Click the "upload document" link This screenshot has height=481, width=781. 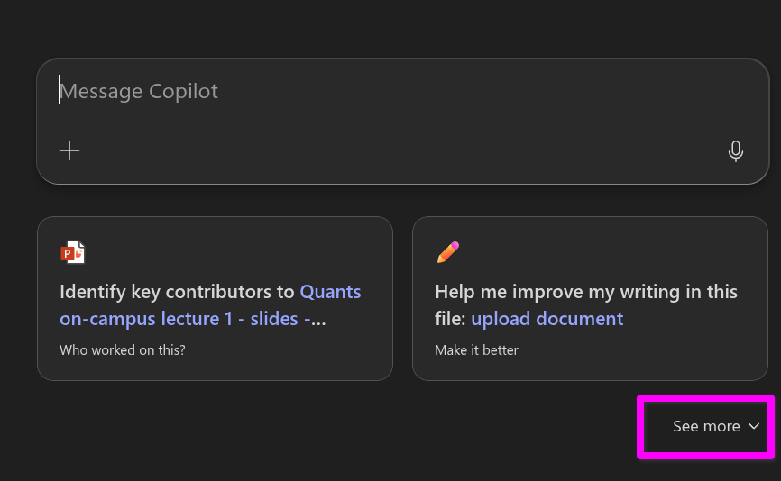pos(547,319)
